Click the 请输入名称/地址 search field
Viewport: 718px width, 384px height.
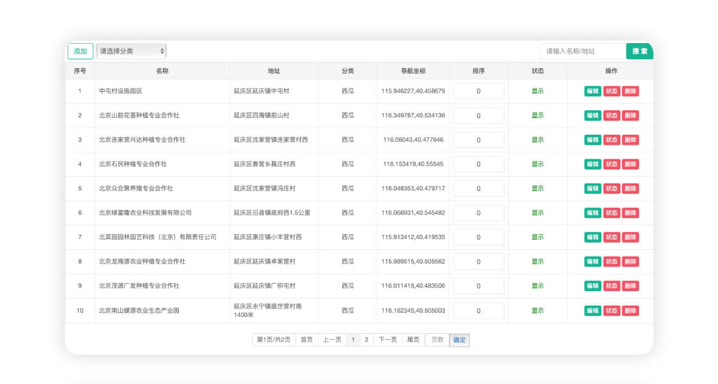[x=582, y=52]
